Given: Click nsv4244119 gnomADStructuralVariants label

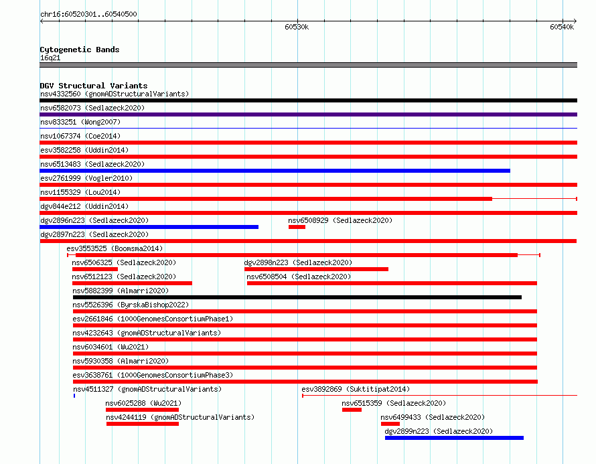Looking at the screenshot, I should (x=180, y=417).
